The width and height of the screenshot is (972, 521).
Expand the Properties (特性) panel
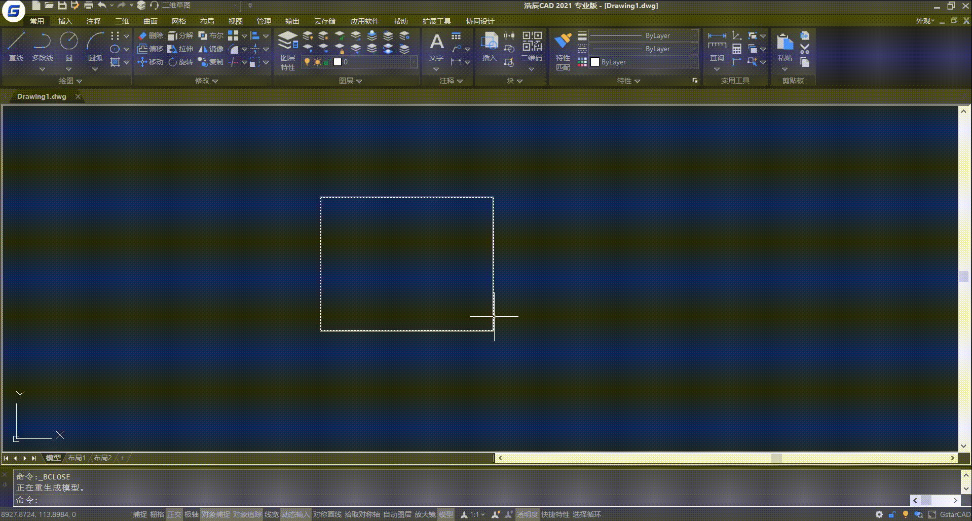tap(628, 81)
